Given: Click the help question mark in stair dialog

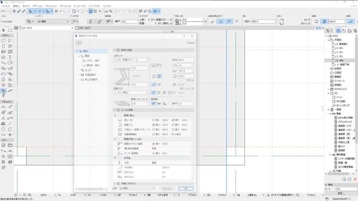Looking at the screenshot, I should [x=184, y=36].
